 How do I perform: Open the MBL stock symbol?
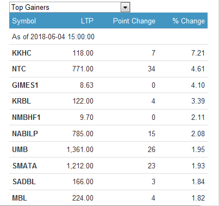tap(20, 198)
